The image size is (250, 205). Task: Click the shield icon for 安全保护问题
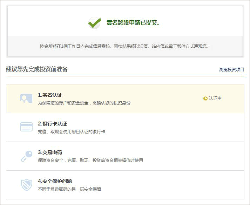pos(27,185)
